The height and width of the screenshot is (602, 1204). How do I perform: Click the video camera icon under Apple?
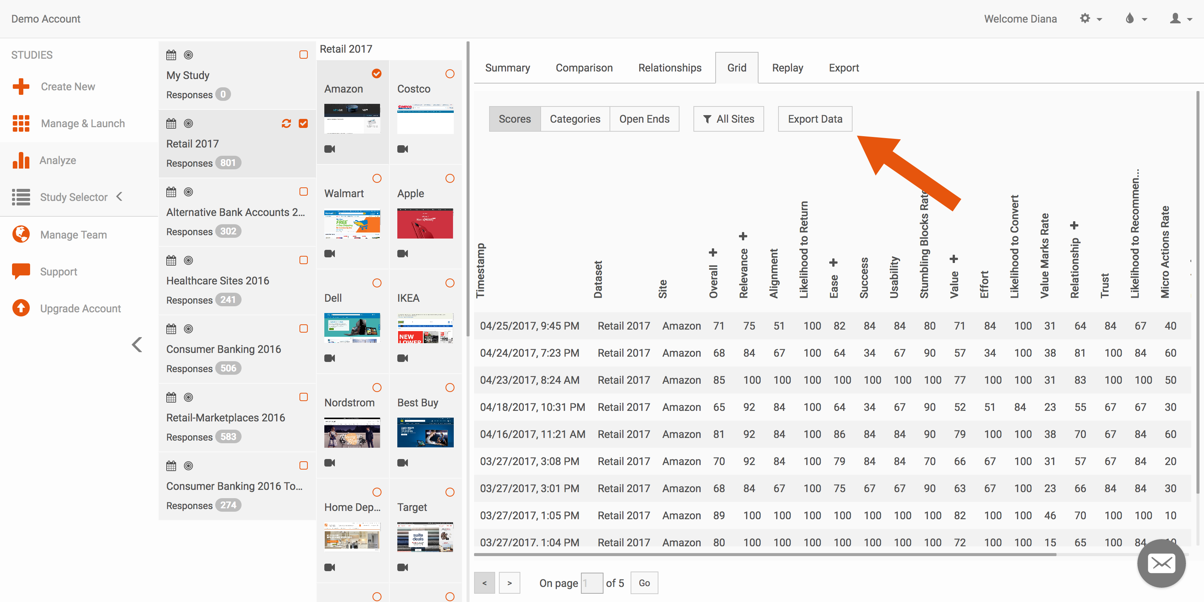[403, 254]
